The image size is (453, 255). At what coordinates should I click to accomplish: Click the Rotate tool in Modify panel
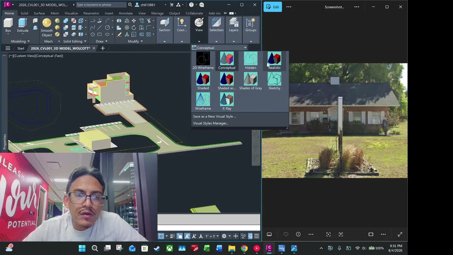coord(134,28)
